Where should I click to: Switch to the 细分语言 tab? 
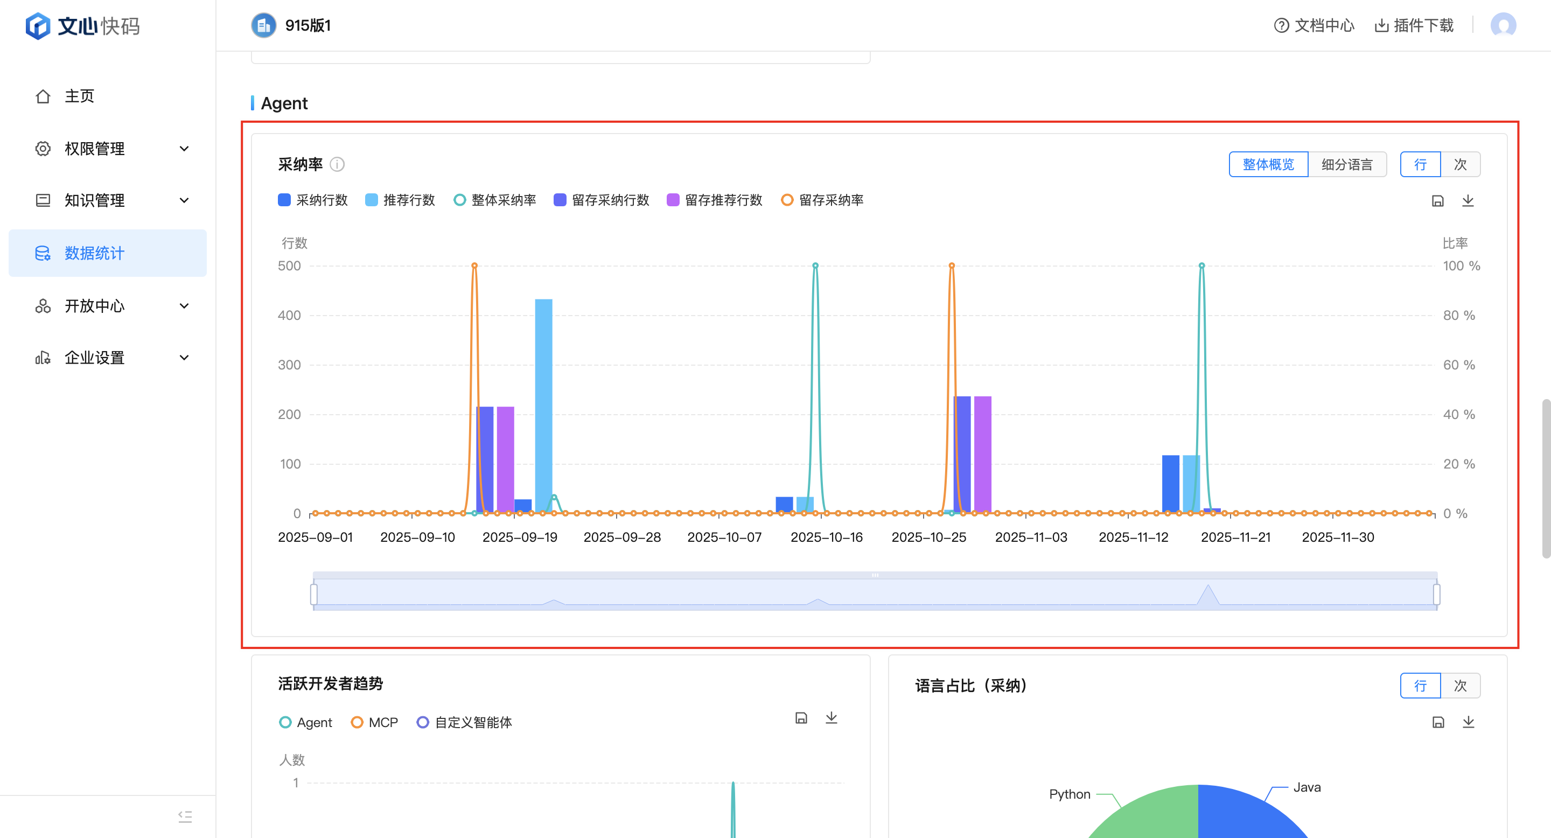(1346, 164)
